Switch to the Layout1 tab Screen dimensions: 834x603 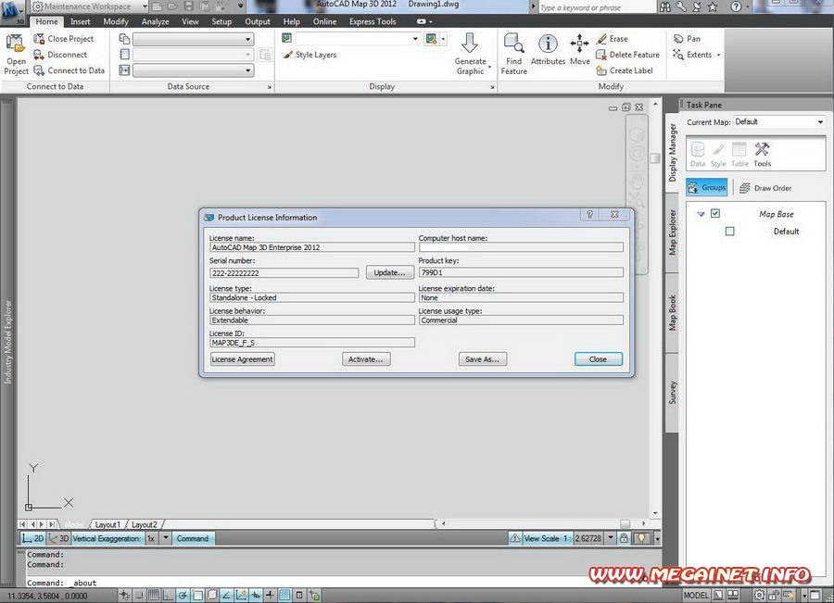pos(107,525)
